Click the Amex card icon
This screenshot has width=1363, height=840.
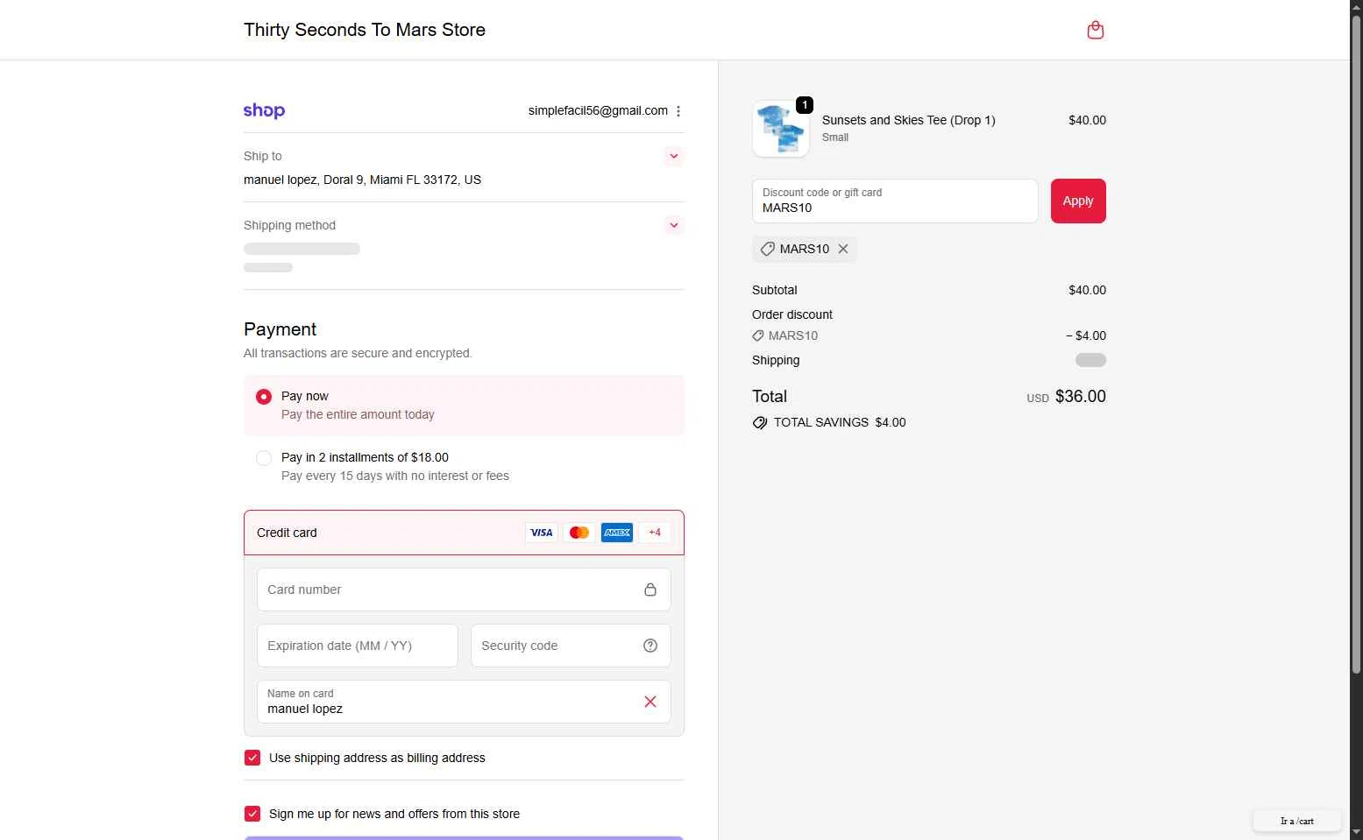coord(617,533)
